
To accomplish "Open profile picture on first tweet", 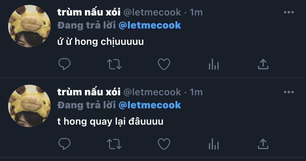I will 29,26.
